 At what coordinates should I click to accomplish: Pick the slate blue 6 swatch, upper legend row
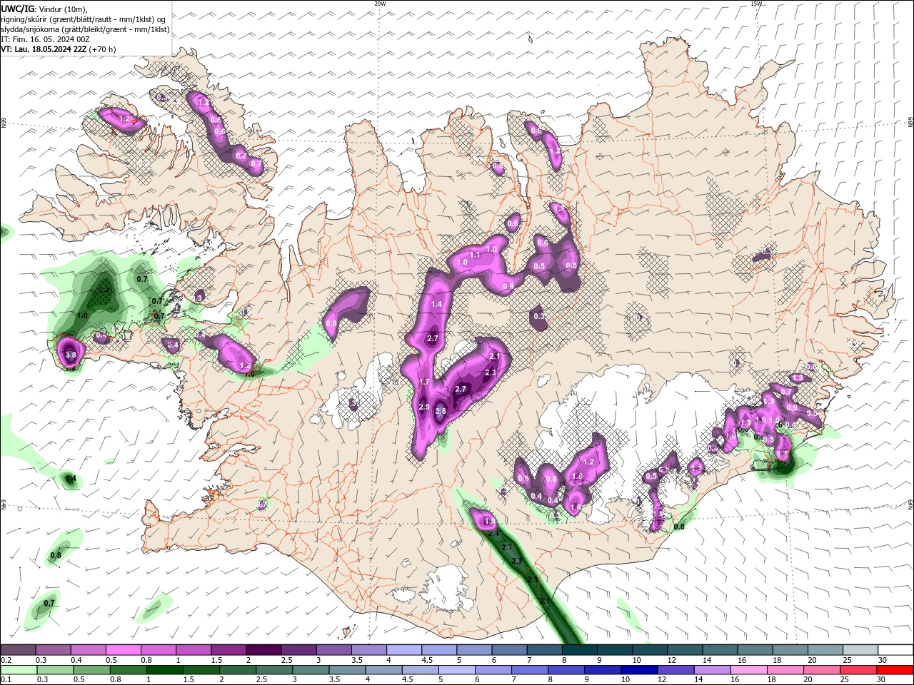(x=510, y=650)
